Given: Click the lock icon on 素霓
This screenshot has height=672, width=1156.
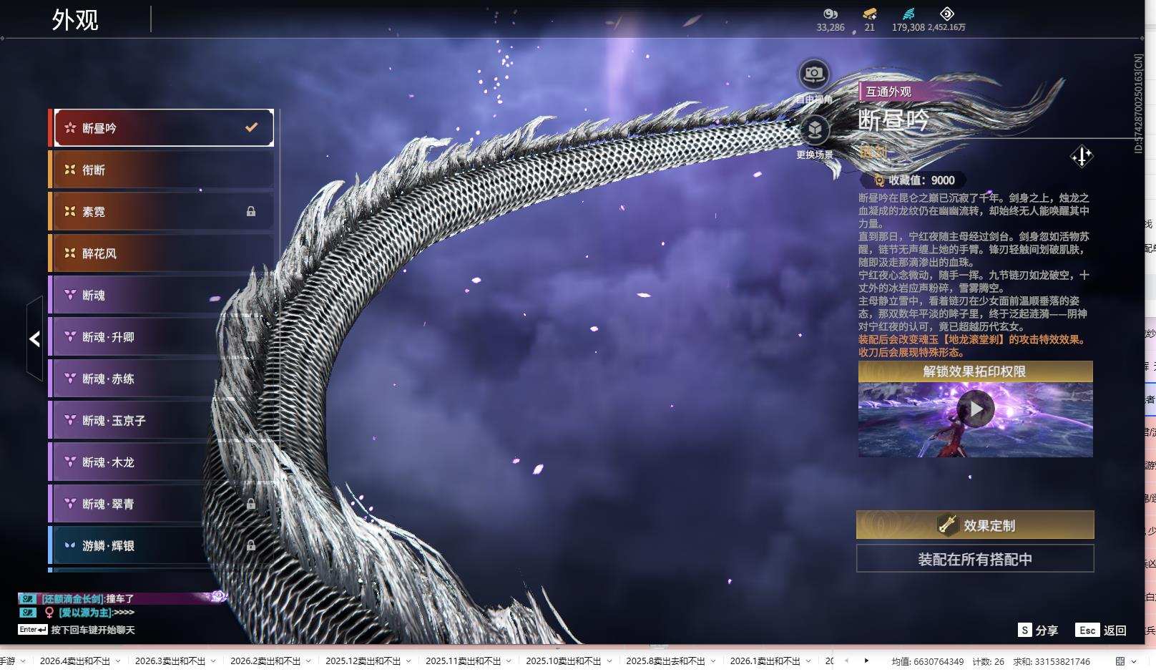Looking at the screenshot, I should pyautogui.click(x=251, y=212).
